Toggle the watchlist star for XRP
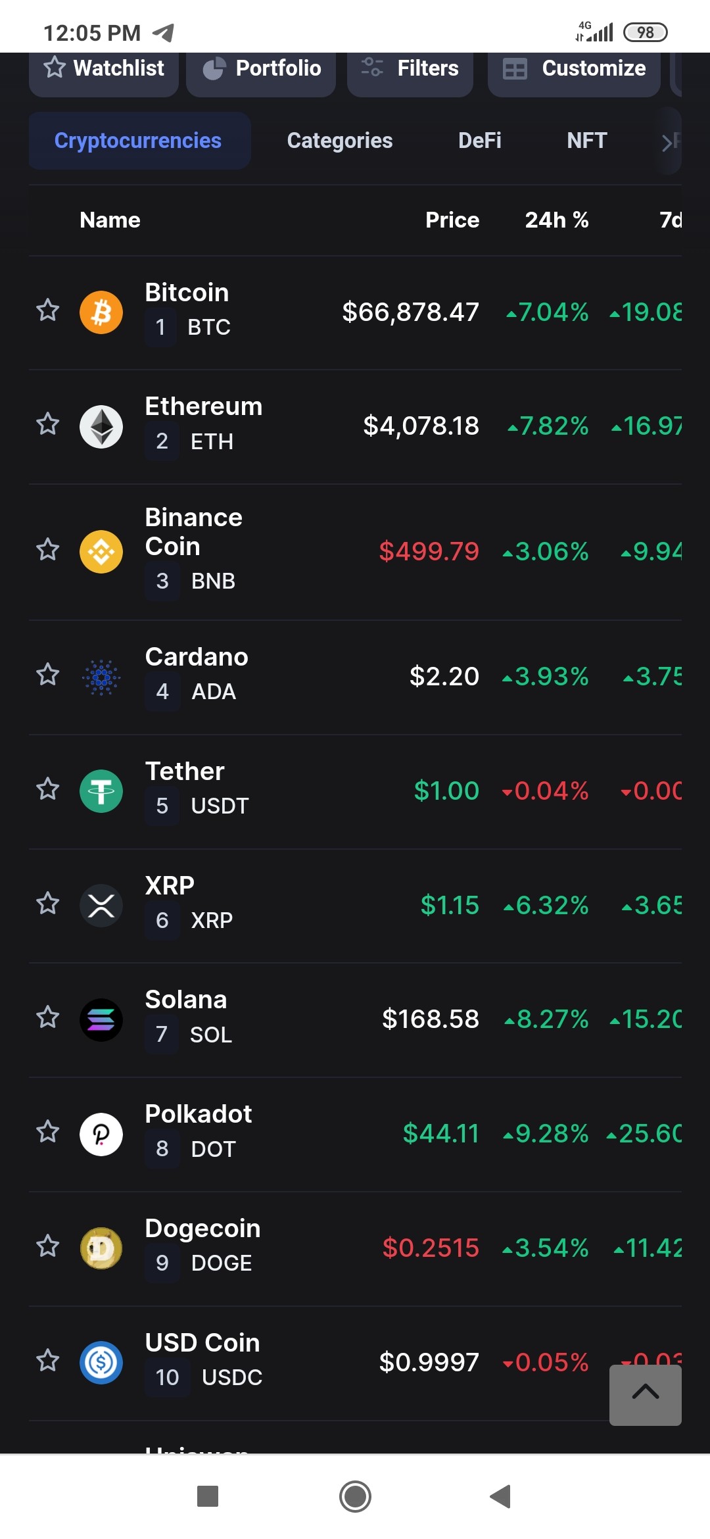The width and height of the screenshot is (710, 1539). [47, 903]
